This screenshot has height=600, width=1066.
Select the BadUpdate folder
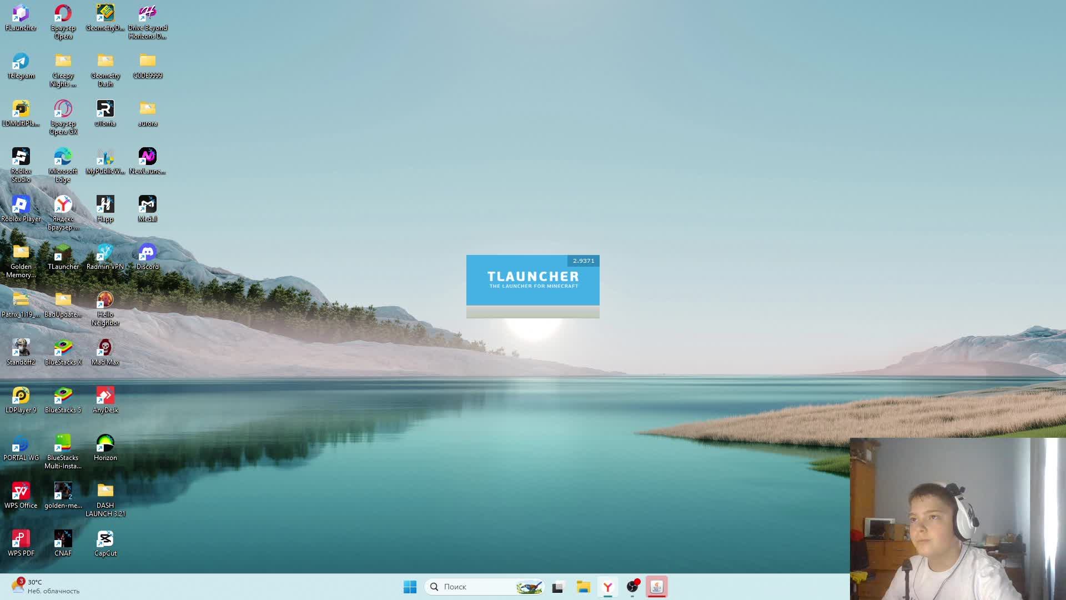pyautogui.click(x=63, y=305)
